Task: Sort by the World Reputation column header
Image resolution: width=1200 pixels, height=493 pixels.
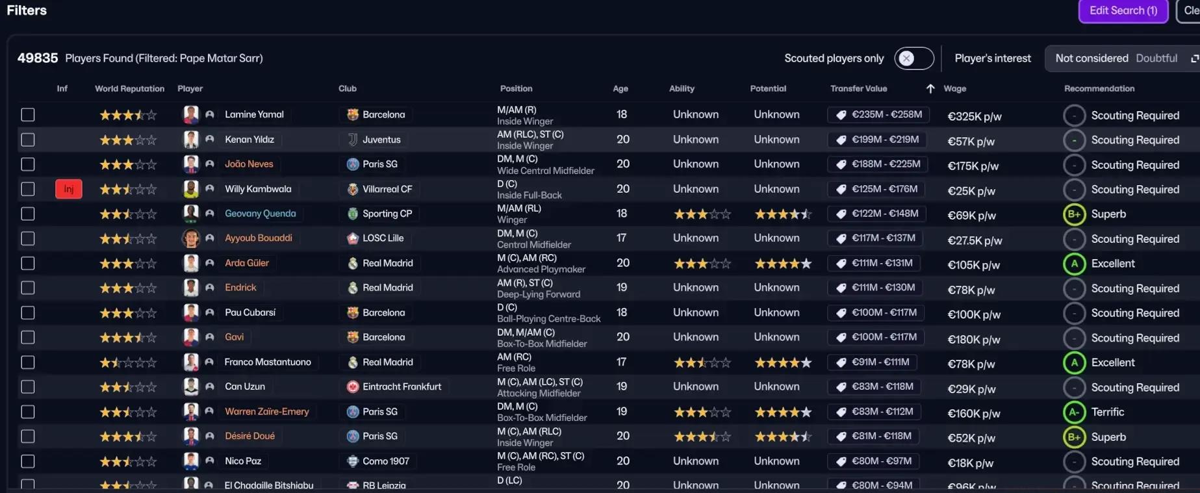Action: click(x=129, y=88)
